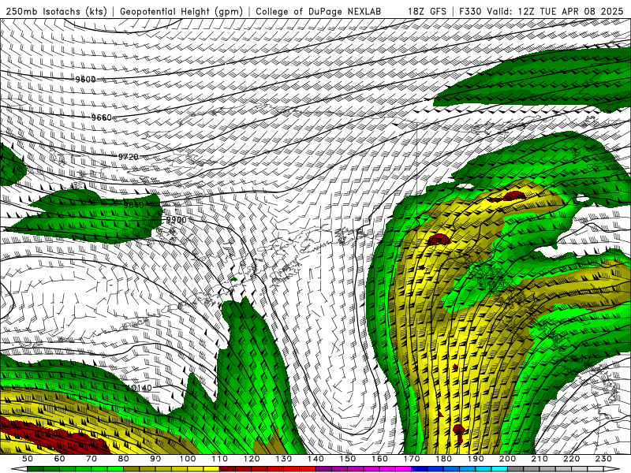Pick the dark blue swatch just after 170

click(x=420, y=469)
